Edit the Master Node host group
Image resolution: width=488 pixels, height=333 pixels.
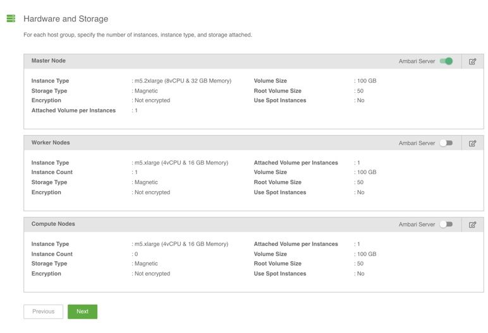[x=472, y=62]
